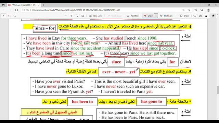Open Collections panel

click(202, 10)
